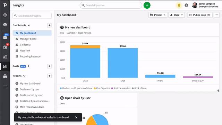Toggle Sonic Screwdriver legend item

121,88
